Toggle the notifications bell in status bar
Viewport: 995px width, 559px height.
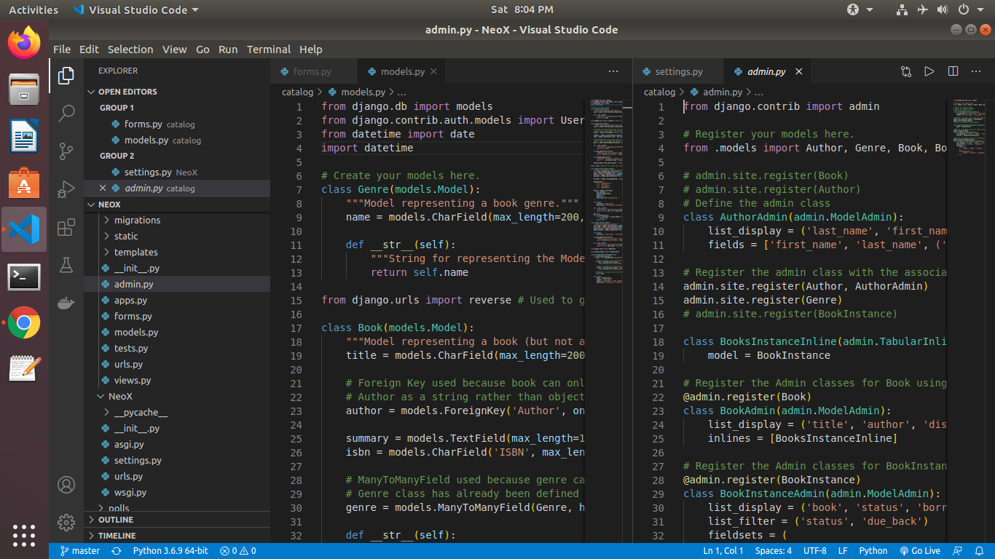click(x=980, y=551)
